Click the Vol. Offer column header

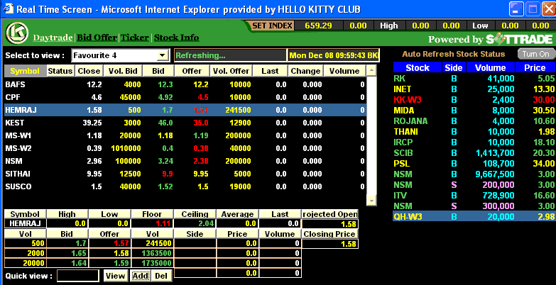231,71
